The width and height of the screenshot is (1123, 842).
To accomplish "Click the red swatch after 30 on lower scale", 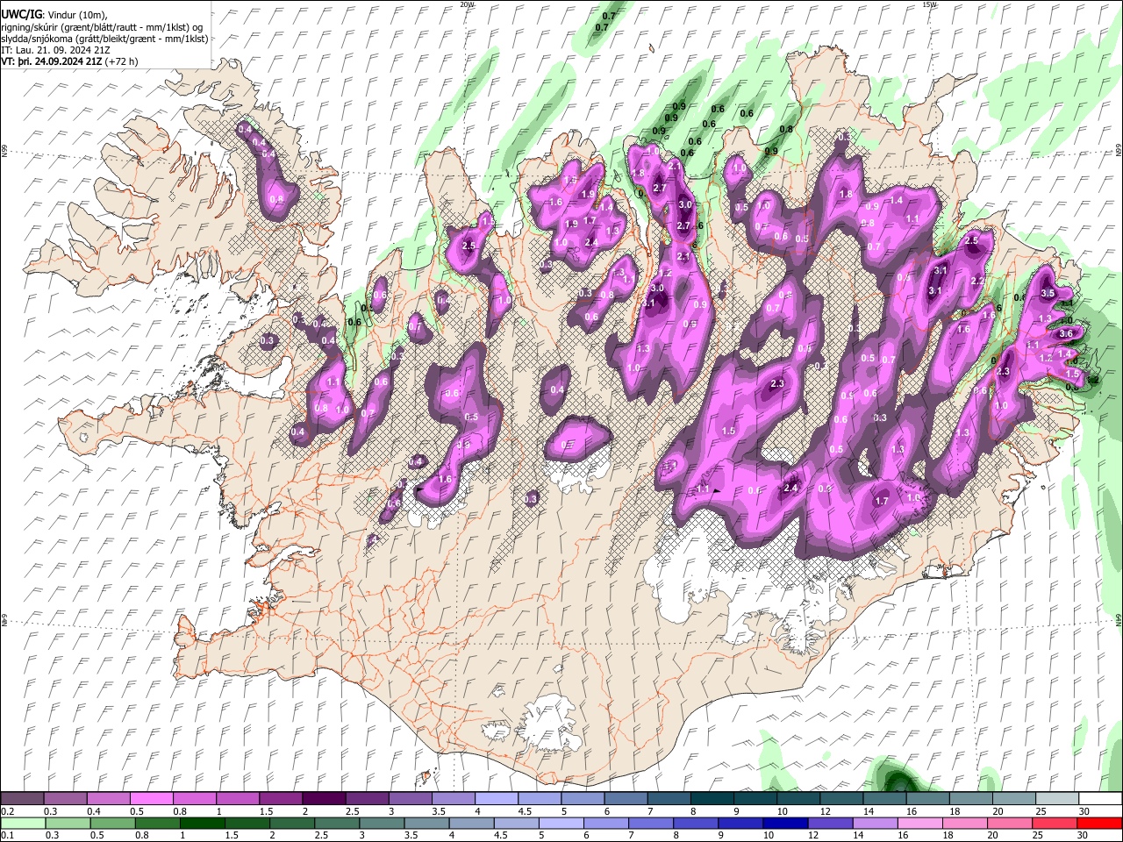I will coord(1099,823).
